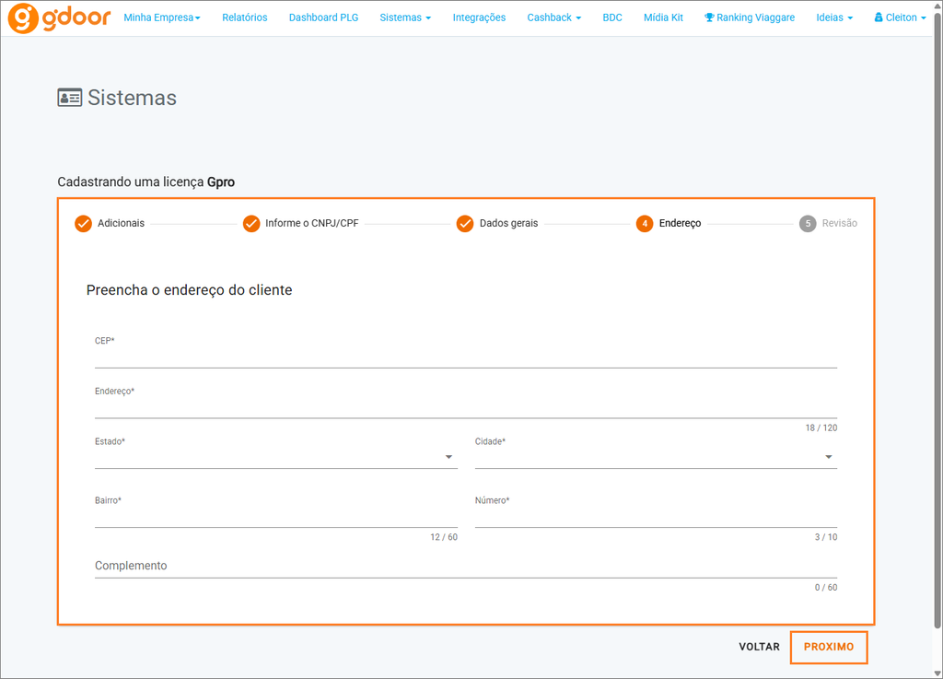Click the Revisão step number 5 circle
Viewport: 943px width, 679px height.
pos(808,224)
